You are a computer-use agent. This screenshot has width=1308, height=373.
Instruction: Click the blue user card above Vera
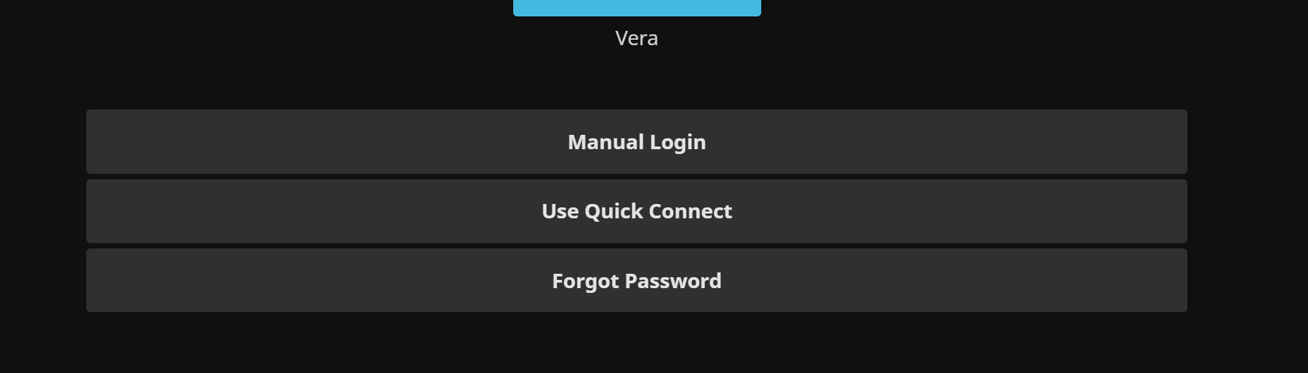click(x=637, y=8)
